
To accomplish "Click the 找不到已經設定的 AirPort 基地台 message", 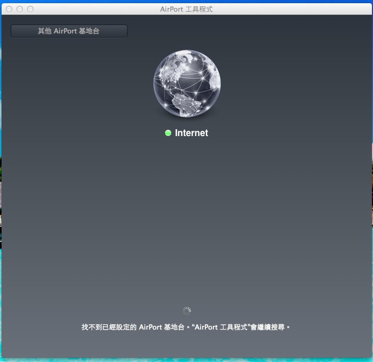I will (186, 327).
